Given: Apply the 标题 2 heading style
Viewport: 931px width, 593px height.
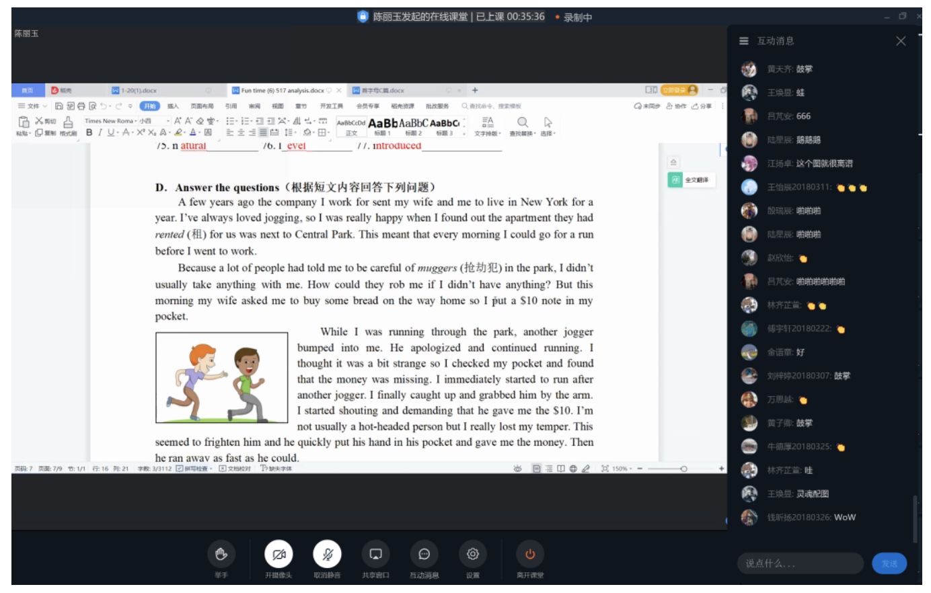Looking at the screenshot, I should 414,126.
